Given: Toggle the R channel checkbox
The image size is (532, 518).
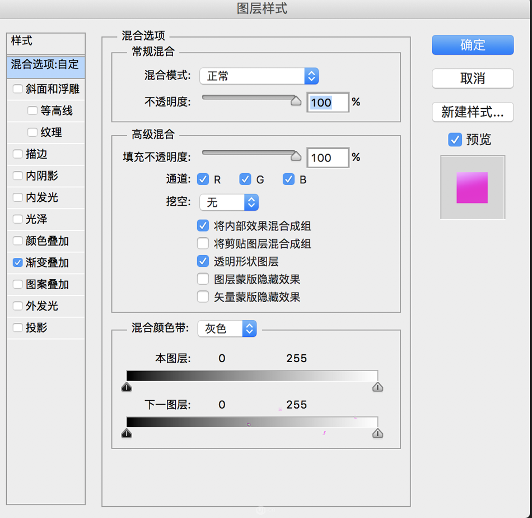Looking at the screenshot, I should (x=203, y=179).
